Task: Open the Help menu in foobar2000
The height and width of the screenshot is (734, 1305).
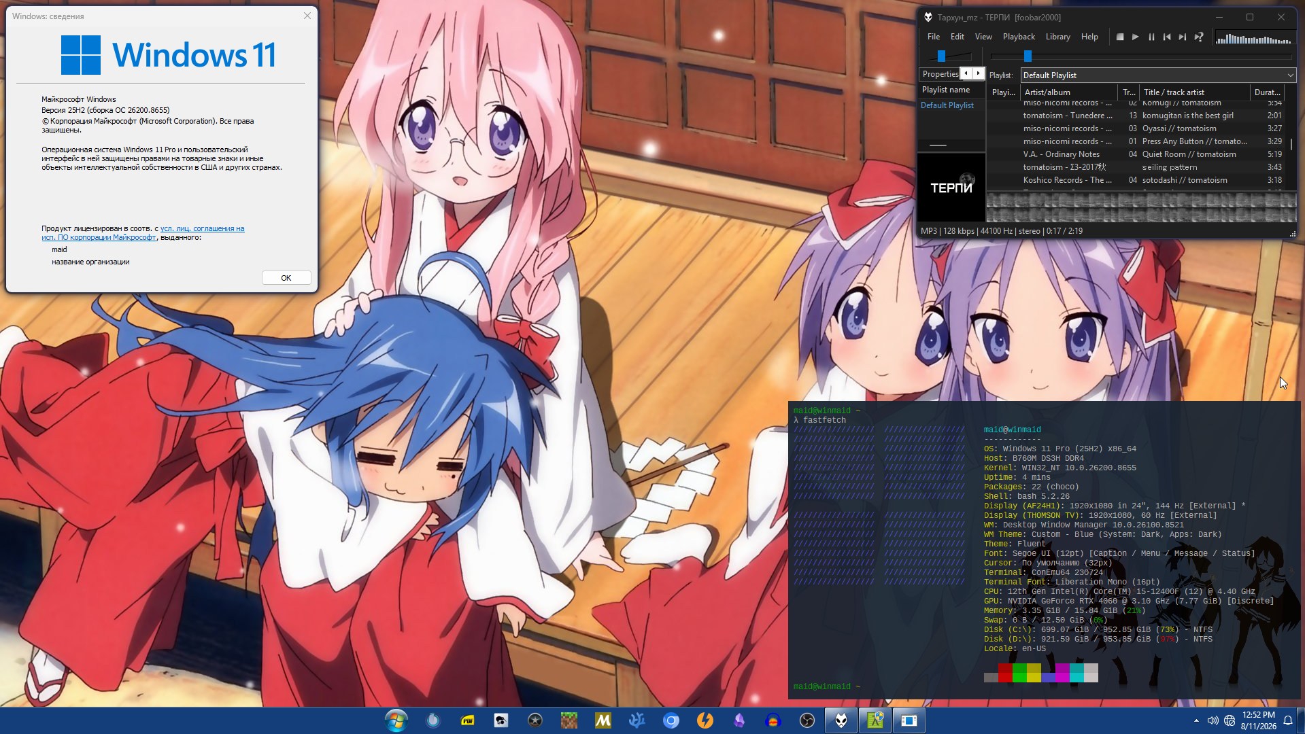Action: 1089,37
